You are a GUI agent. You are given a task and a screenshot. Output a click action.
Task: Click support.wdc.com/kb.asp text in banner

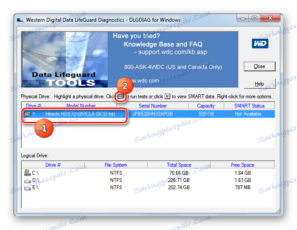(x=173, y=52)
